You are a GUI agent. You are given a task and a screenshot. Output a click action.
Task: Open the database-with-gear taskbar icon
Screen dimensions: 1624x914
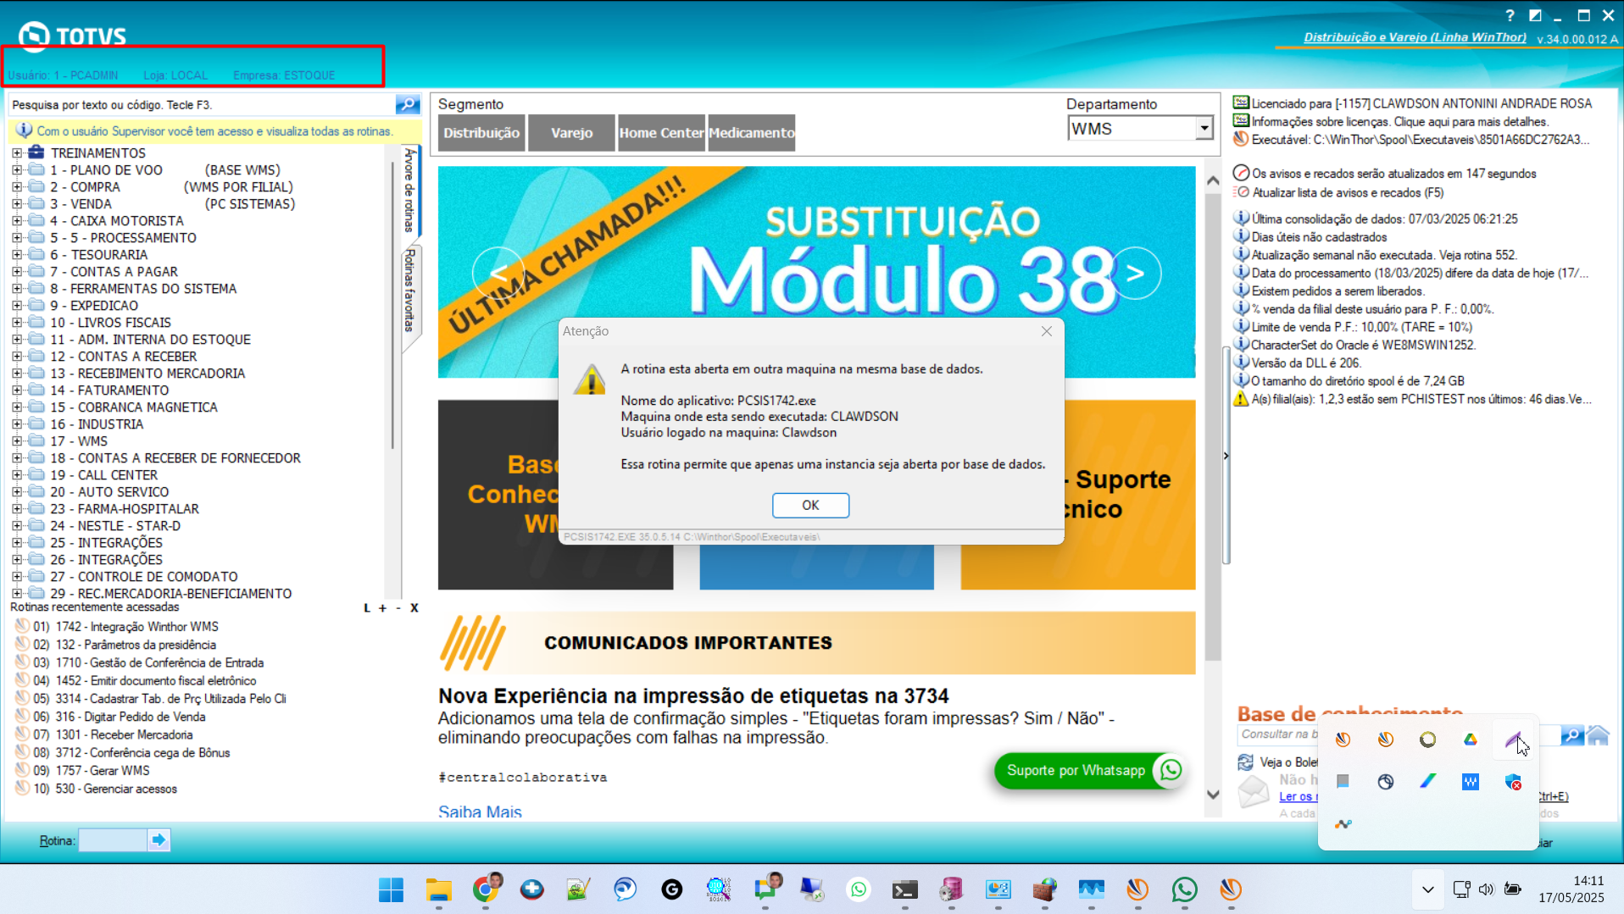952,889
